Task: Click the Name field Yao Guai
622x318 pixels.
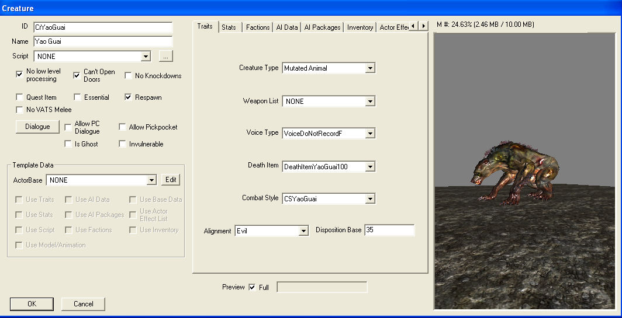Action: (103, 41)
